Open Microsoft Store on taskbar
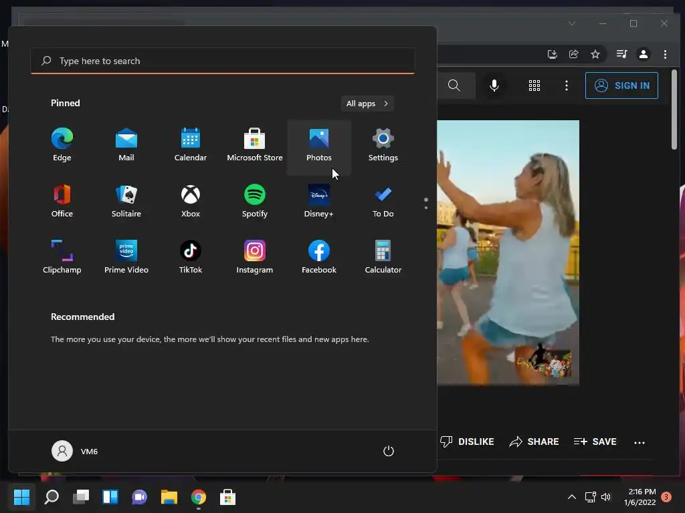The width and height of the screenshot is (685, 513). click(227, 497)
